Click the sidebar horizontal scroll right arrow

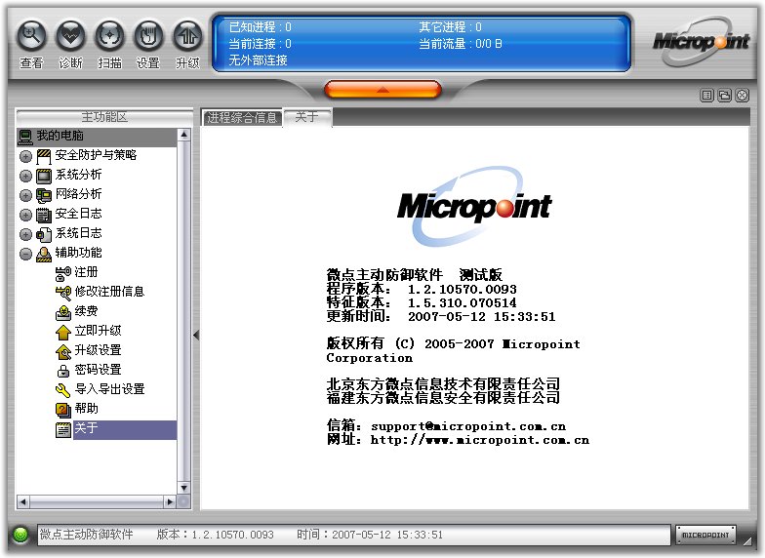[x=170, y=501]
